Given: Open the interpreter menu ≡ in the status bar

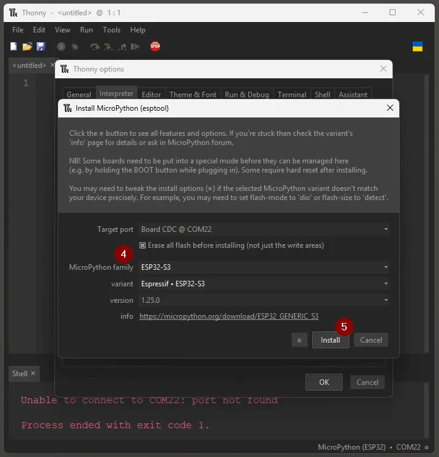Looking at the screenshot, I should [x=427, y=447].
